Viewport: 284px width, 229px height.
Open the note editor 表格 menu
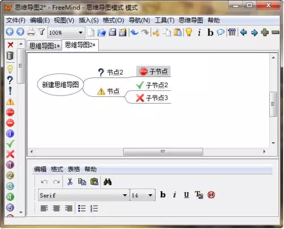coord(74,169)
